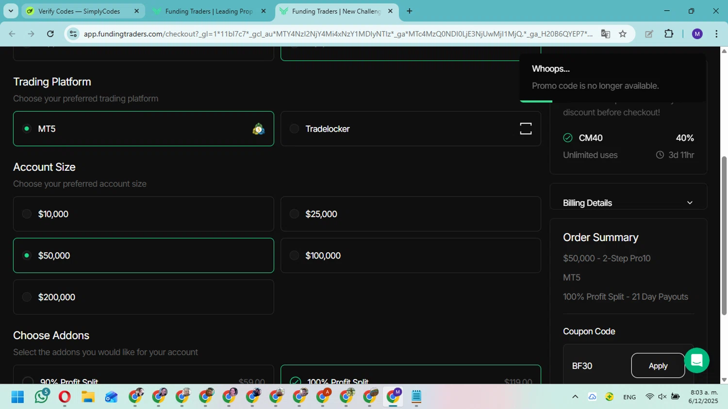Close the Funding Traders New Challenge tab
This screenshot has width=728, height=409.
pyautogui.click(x=390, y=11)
